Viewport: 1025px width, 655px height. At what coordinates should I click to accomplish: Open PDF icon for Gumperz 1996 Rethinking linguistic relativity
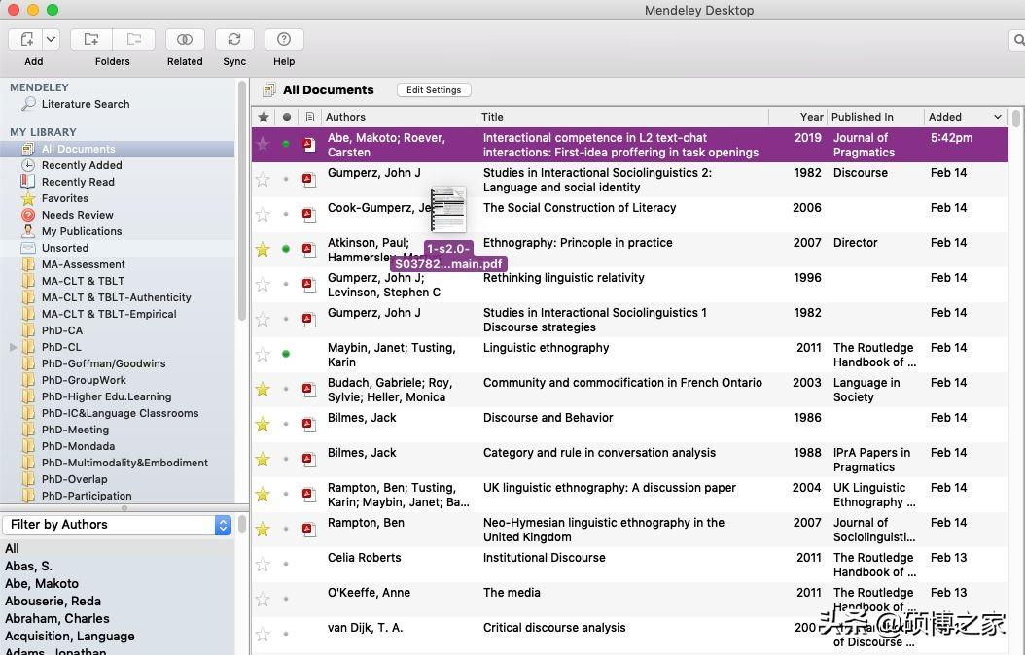[x=309, y=285]
